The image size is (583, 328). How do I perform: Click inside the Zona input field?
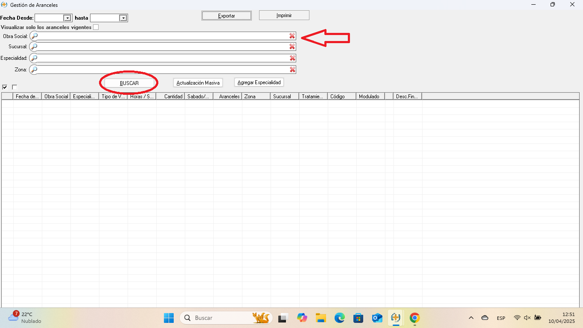(162, 70)
